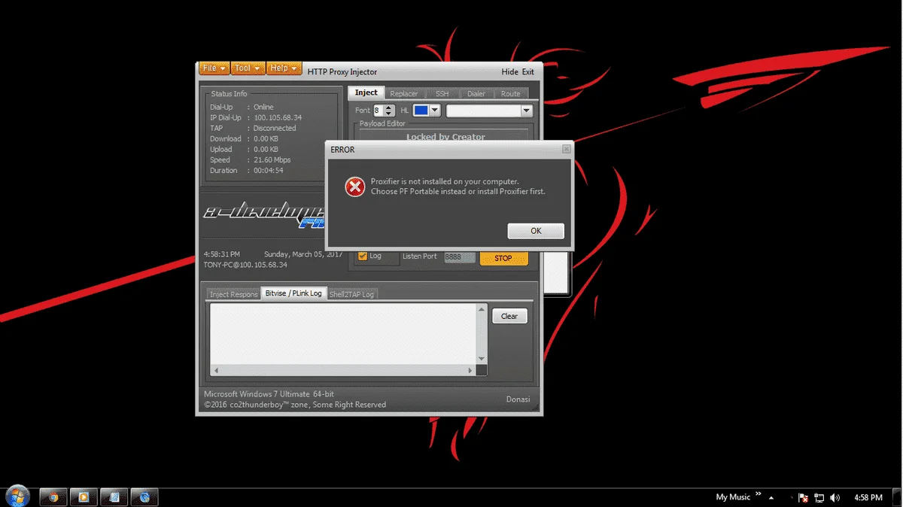
Task: Click Exit in the title bar
Action: 528,72
